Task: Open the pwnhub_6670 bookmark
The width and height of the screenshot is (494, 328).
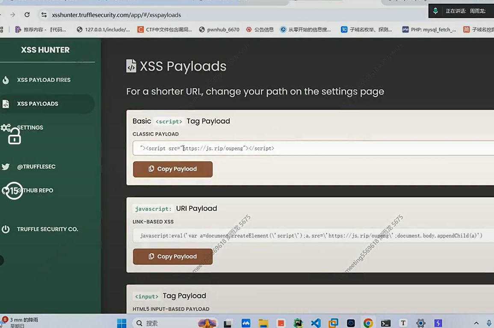Action: pyautogui.click(x=219, y=30)
